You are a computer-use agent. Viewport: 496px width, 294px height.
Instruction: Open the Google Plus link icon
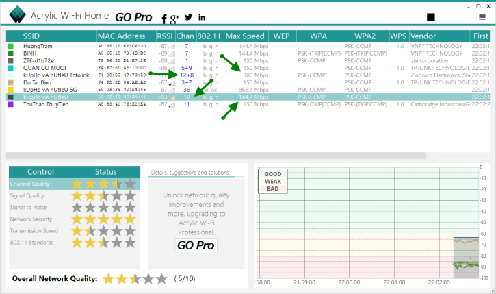coord(174,17)
